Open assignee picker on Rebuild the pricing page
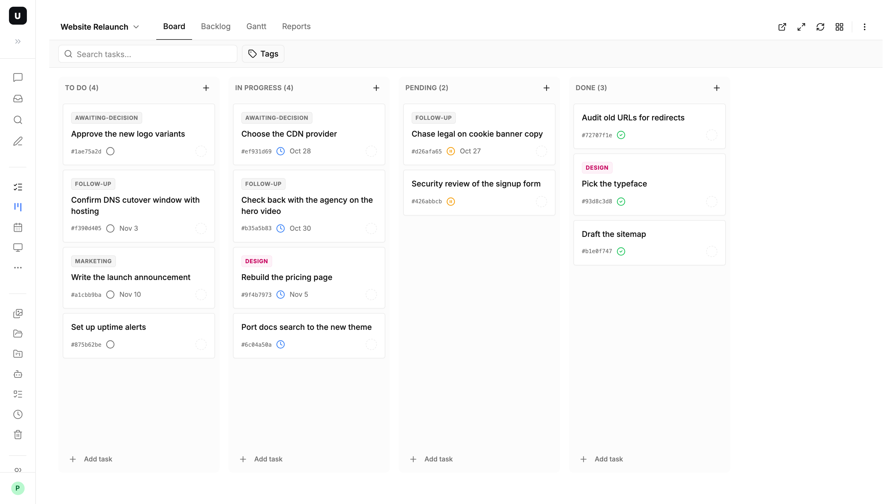The image size is (896, 504). click(371, 295)
